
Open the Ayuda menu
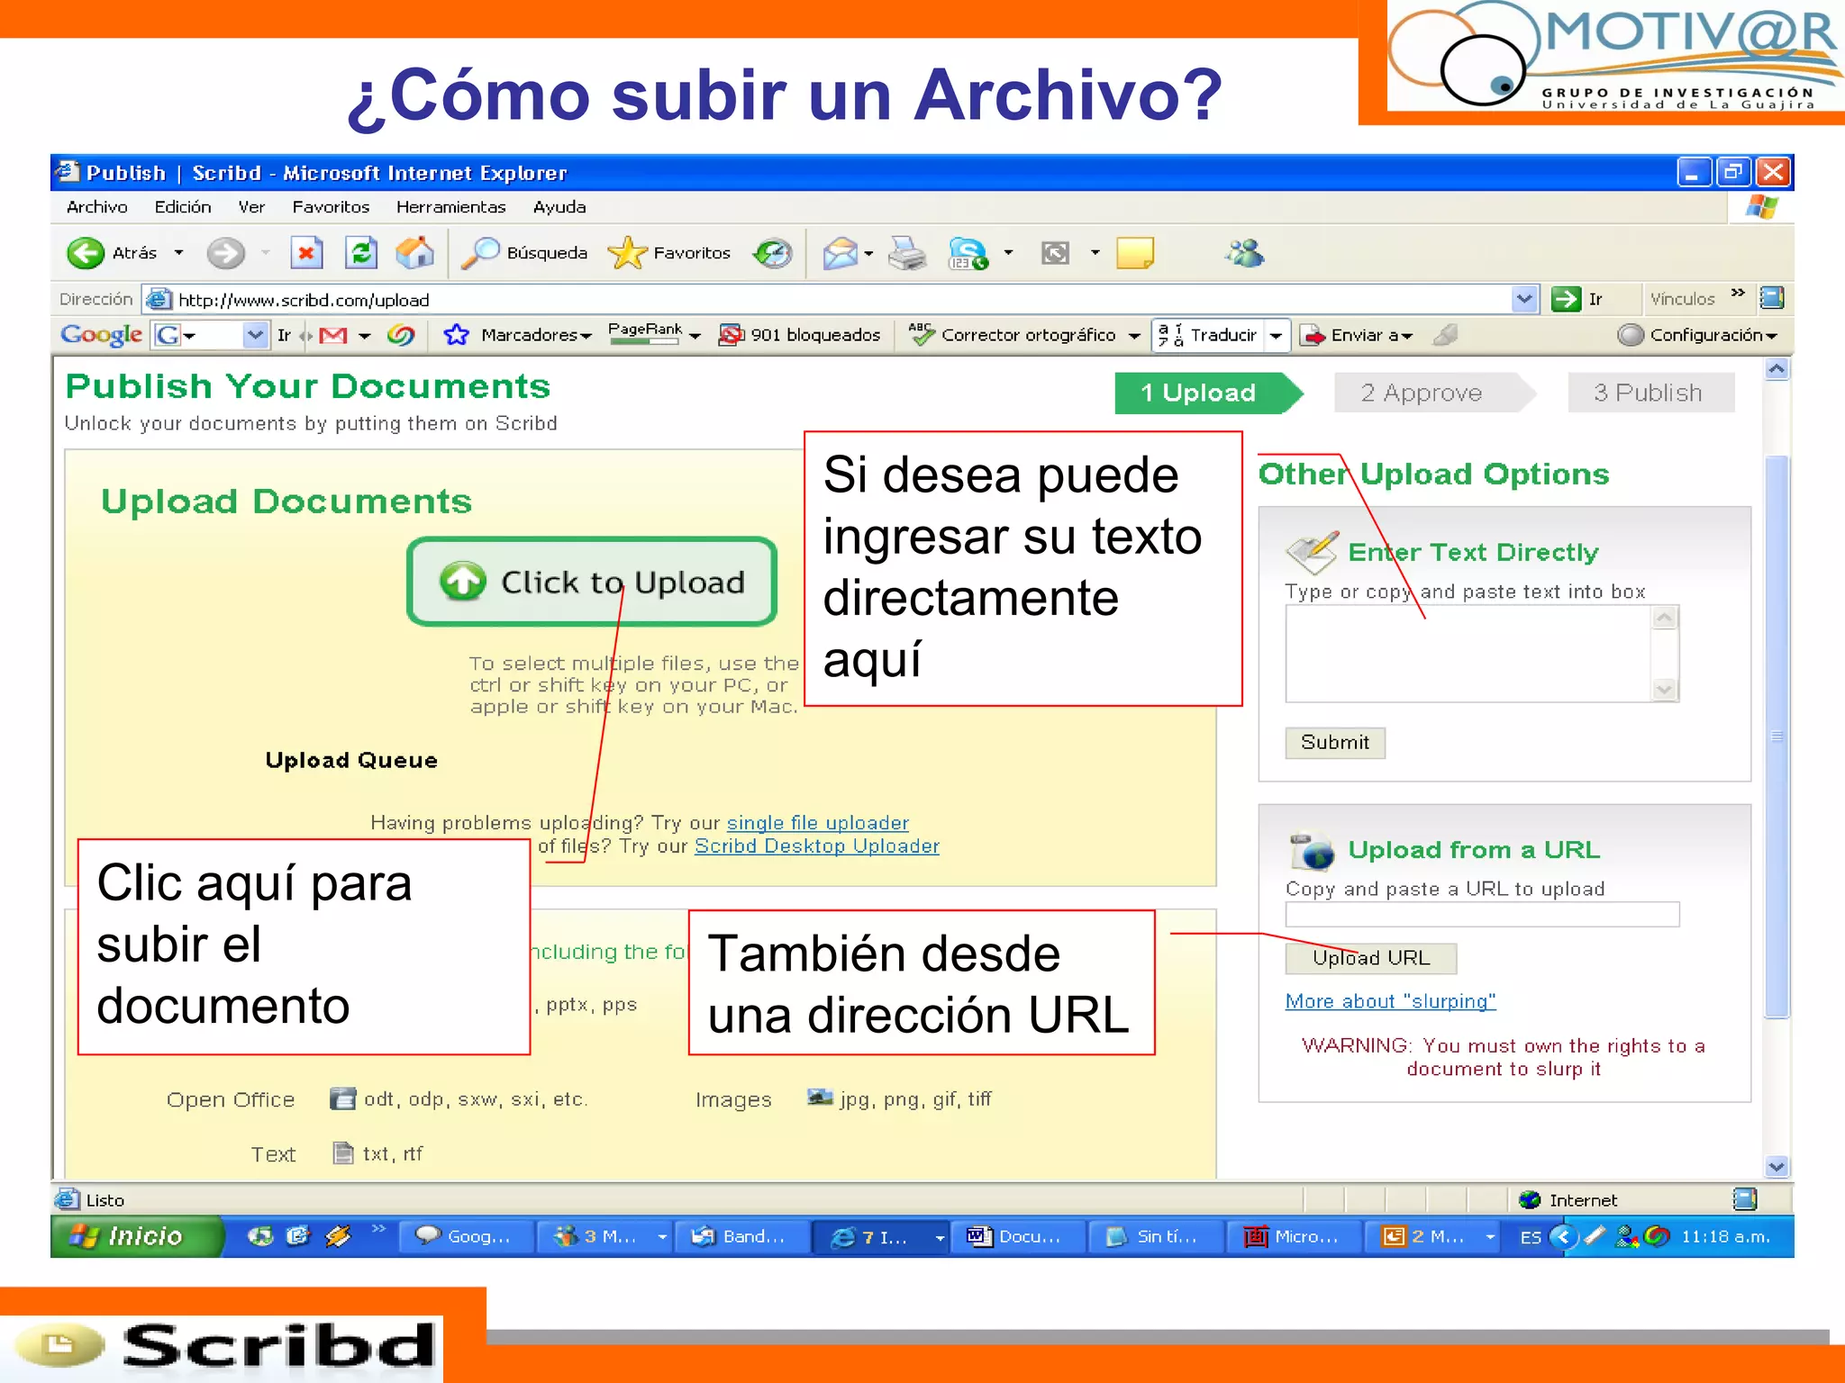pyautogui.click(x=559, y=207)
